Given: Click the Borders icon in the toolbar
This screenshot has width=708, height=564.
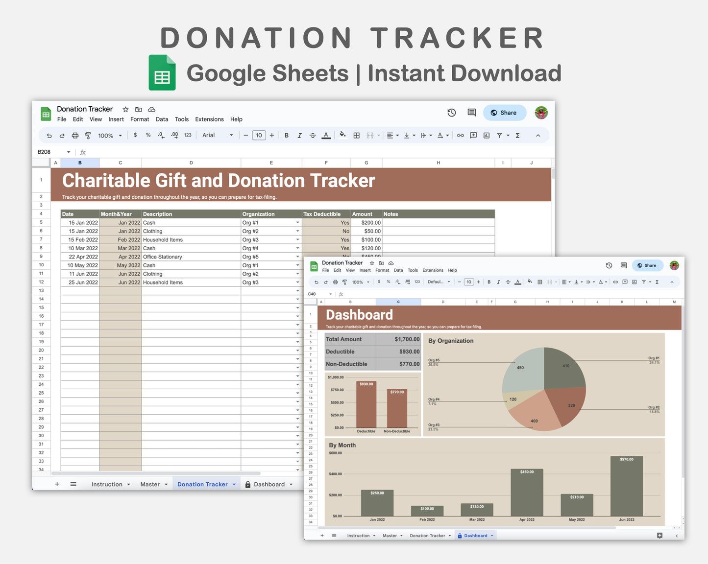Looking at the screenshot, I should pyautogui.click(x=356, y=135).
